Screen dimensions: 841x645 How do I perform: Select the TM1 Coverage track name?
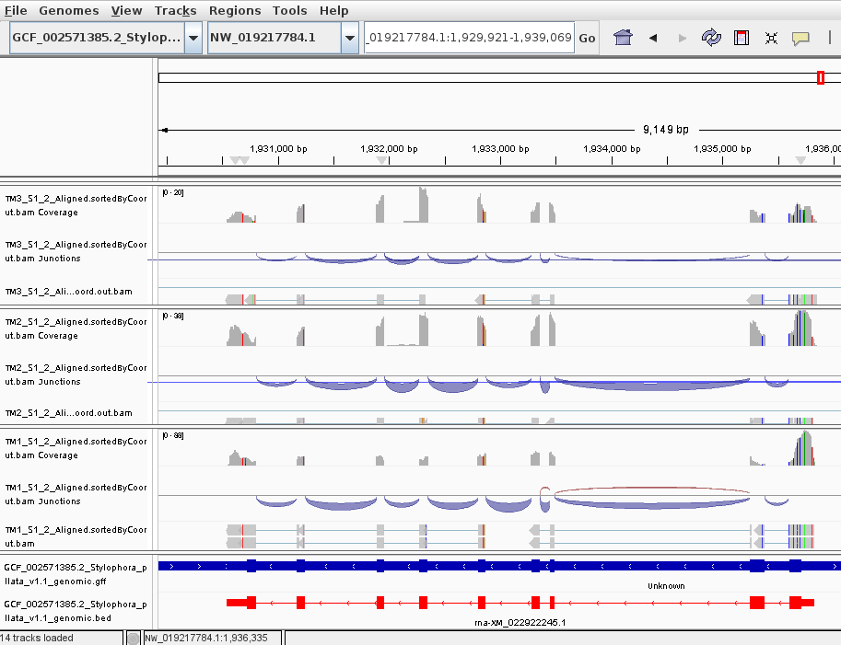click(x=76, y=448)
